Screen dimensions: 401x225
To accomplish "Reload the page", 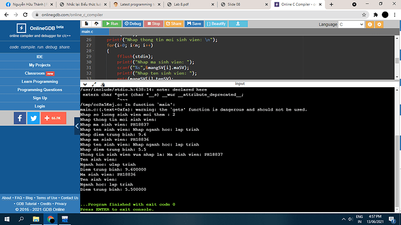I will [25, 15].
